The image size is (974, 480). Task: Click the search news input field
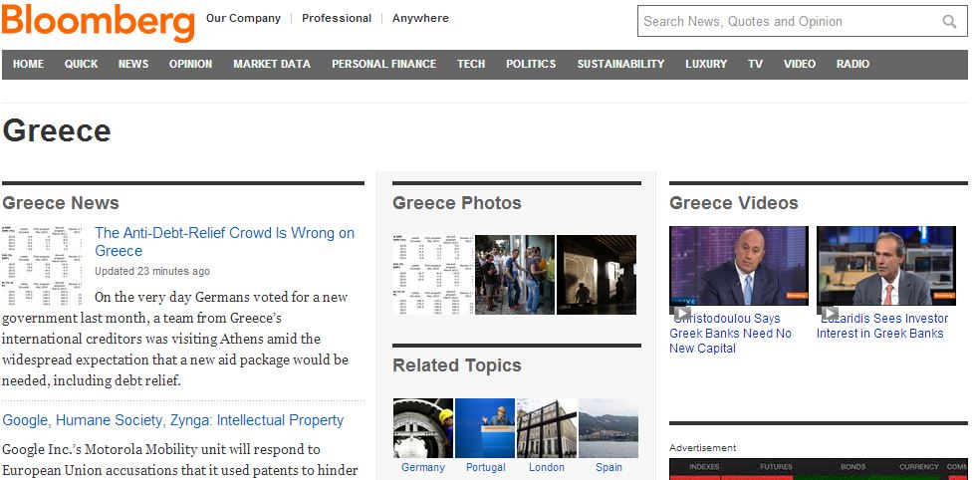coord(787,22)
